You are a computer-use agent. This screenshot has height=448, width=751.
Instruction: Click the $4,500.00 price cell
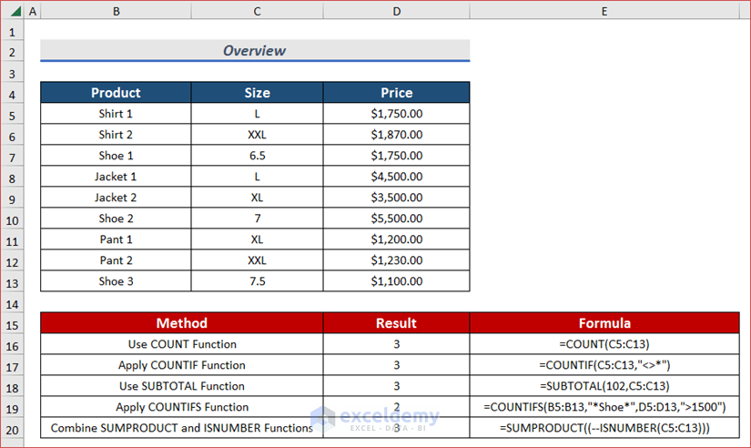click(397, 177)
